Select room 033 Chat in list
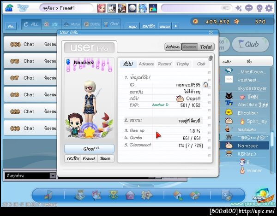The image size is (277, 216). [30, 128]
